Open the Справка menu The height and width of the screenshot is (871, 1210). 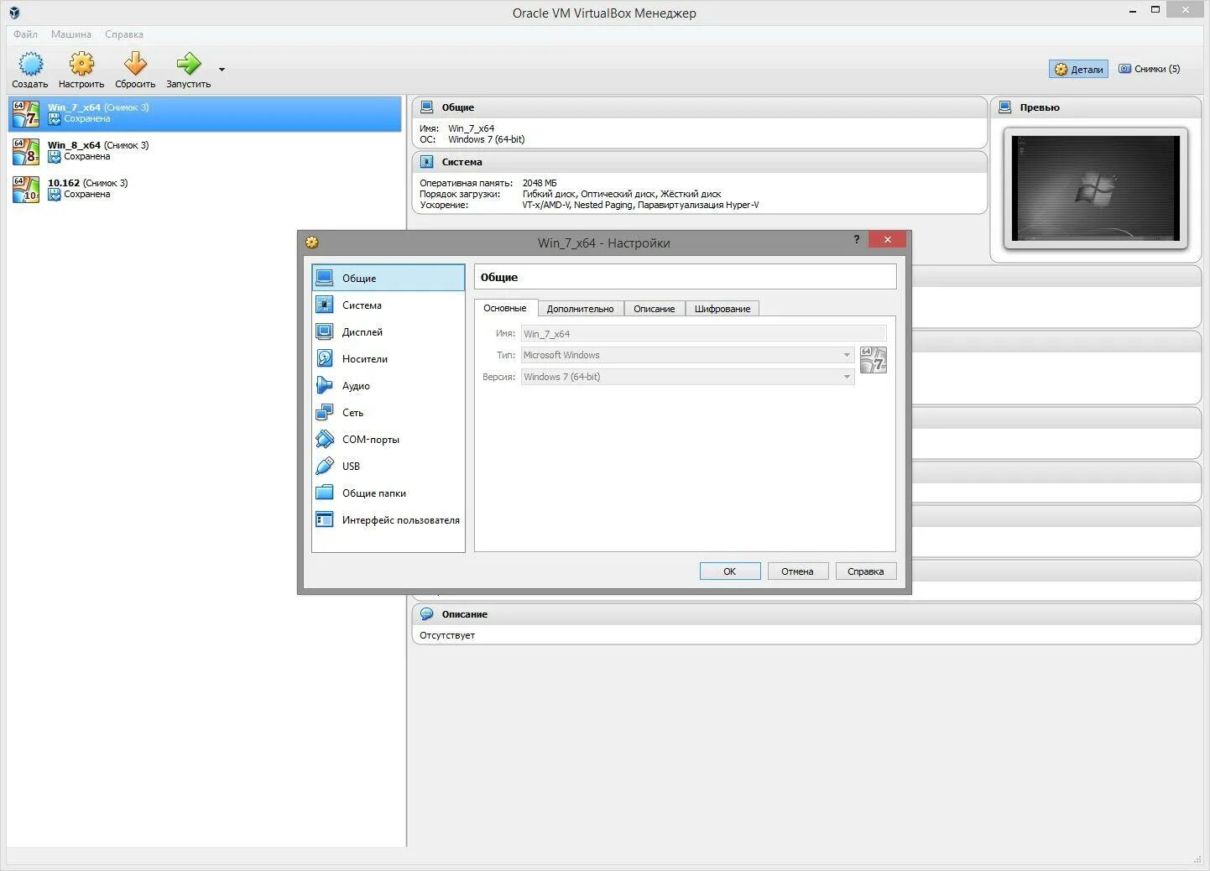tap(124, 34)
